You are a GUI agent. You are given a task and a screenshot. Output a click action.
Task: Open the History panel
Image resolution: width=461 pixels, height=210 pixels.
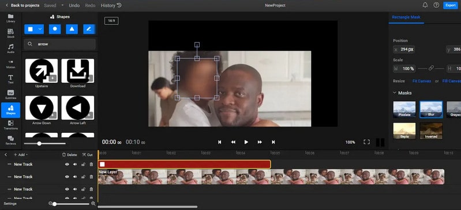[x=111, y=5]
